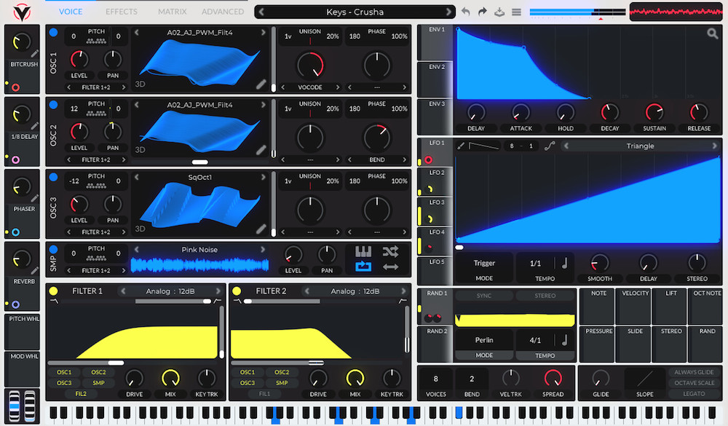This screenshot has height=426, width=728.
Task: Open the MATRIX tab
Action: pos(172,12)
